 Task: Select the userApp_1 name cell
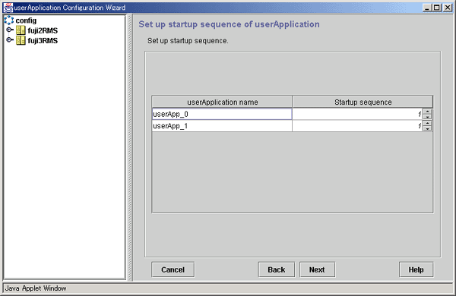pos(222,126)
